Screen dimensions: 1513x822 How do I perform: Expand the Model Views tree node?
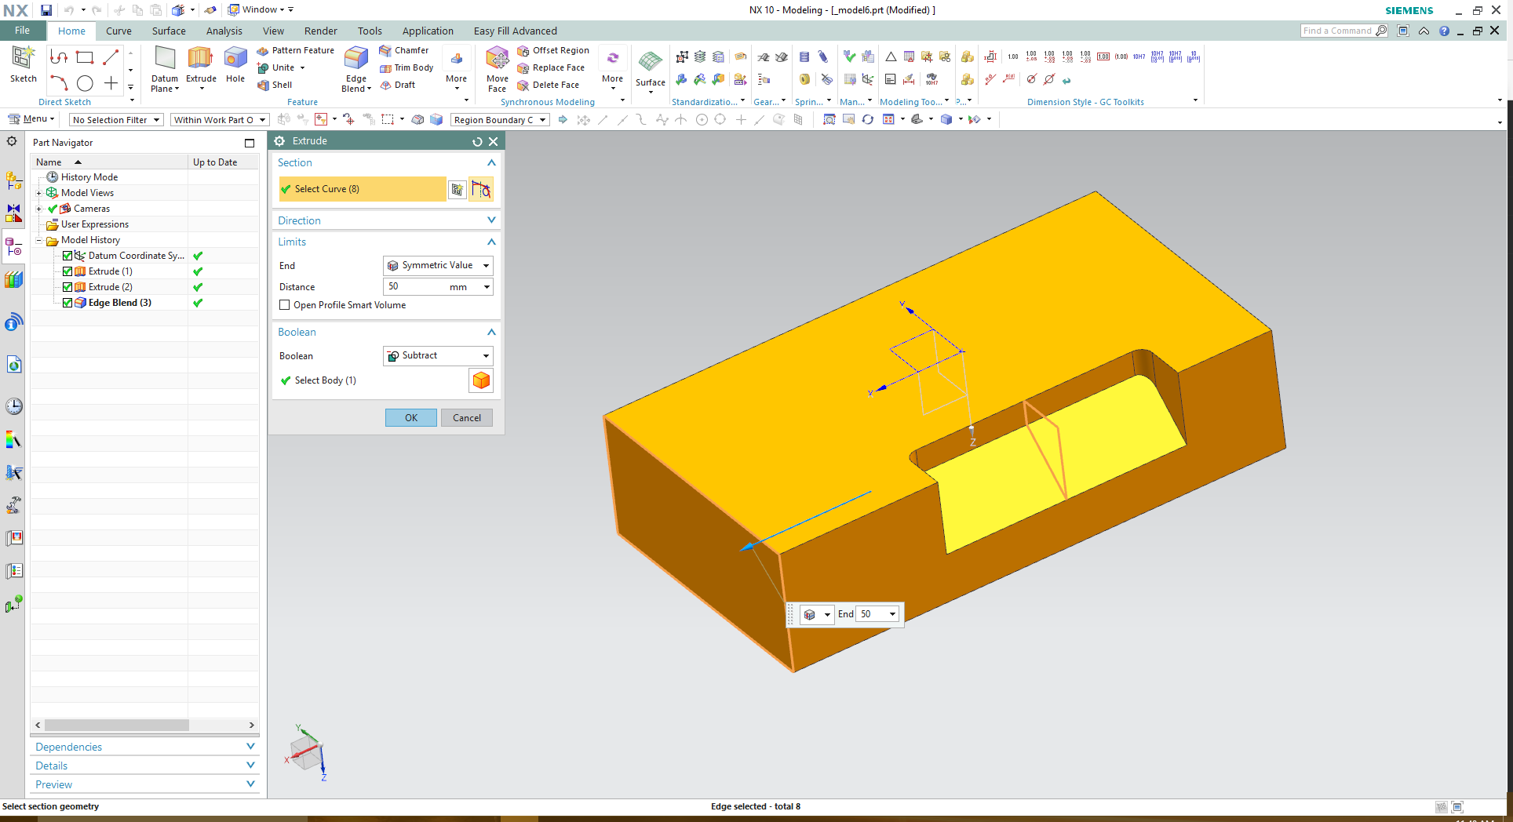[x=39, y=193]
